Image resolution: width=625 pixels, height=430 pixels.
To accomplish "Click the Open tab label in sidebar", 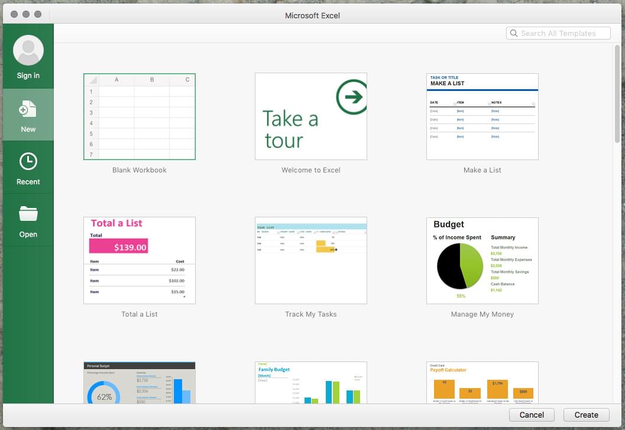I will click(28, 234).
